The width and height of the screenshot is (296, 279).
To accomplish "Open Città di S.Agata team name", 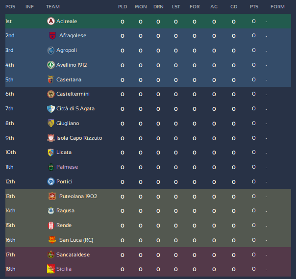I will pos(75,109).
